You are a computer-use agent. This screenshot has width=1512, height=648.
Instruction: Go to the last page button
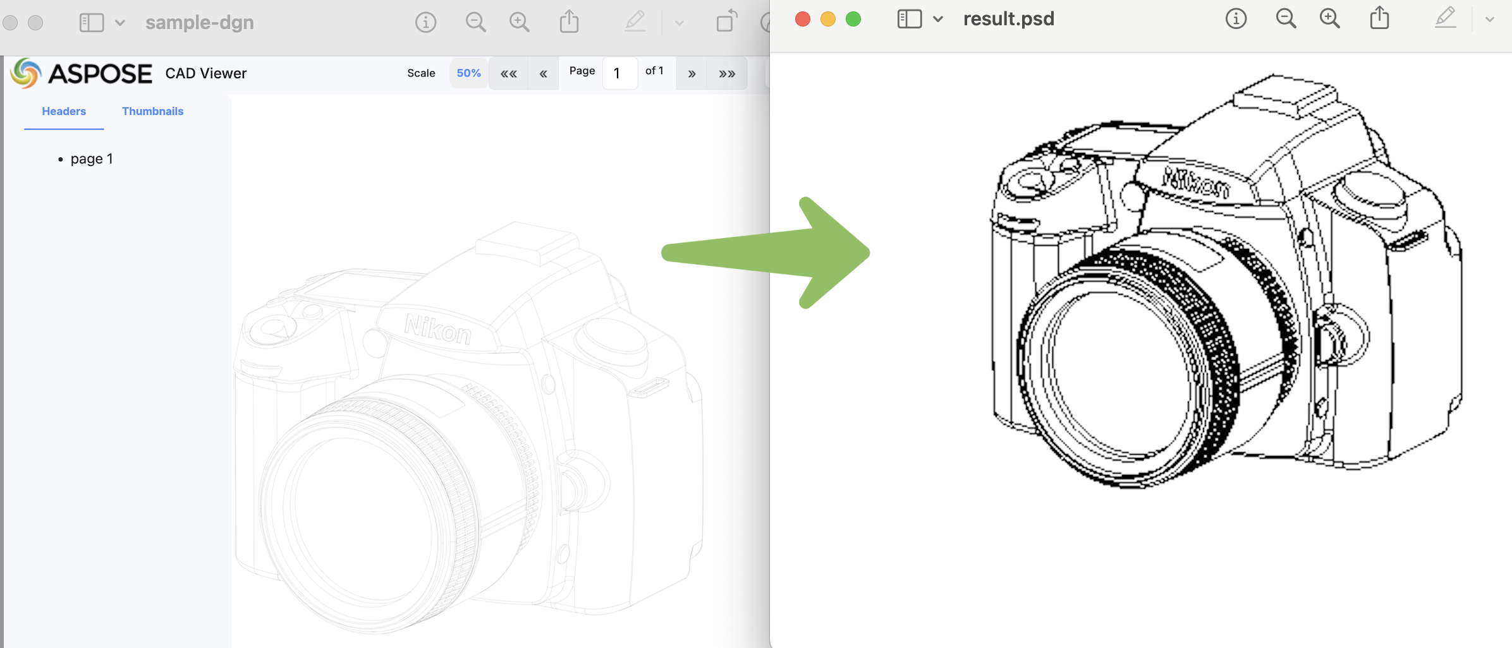click(x=727, y=74)
